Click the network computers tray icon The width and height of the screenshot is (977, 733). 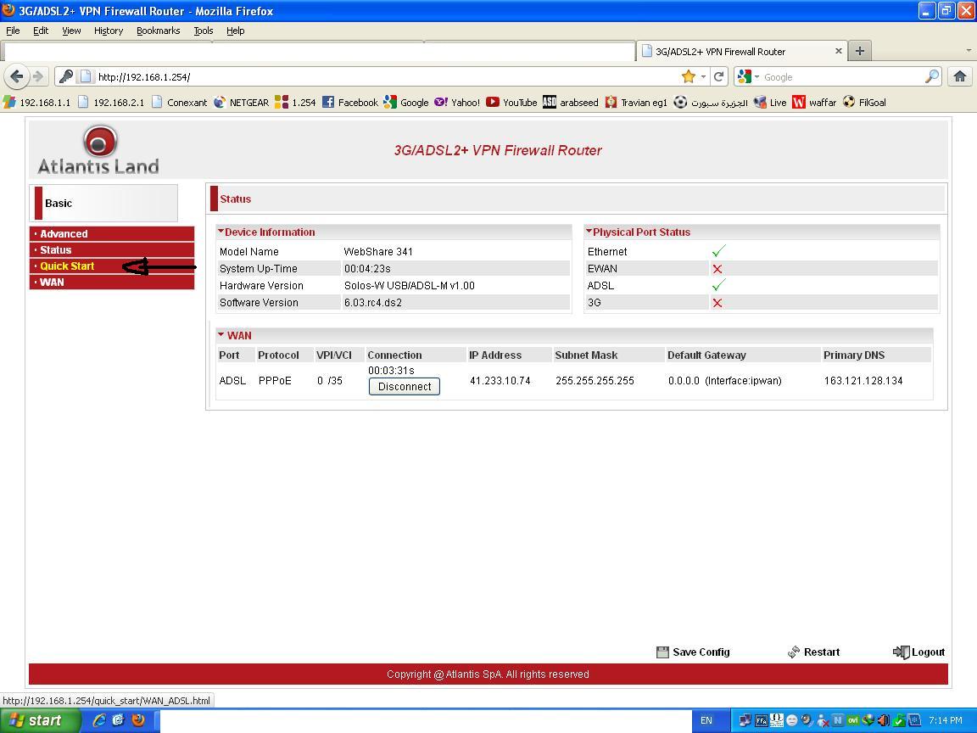click(x=745, y=720)
